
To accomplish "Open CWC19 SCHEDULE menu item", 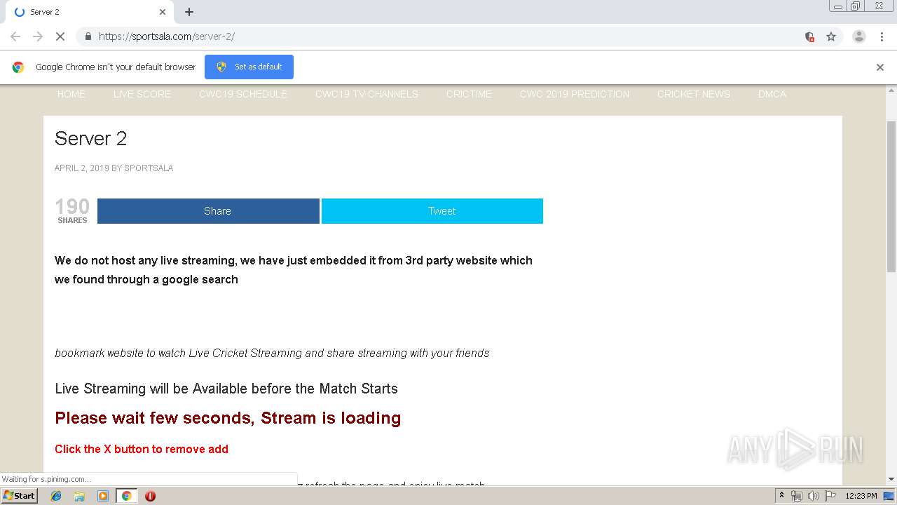I will (243, 94).
